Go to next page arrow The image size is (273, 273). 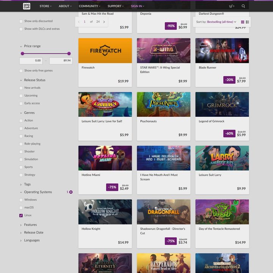coord(104,22)
